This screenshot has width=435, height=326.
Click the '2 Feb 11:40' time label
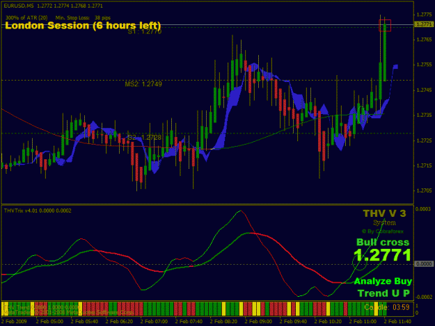coord(397,322)
